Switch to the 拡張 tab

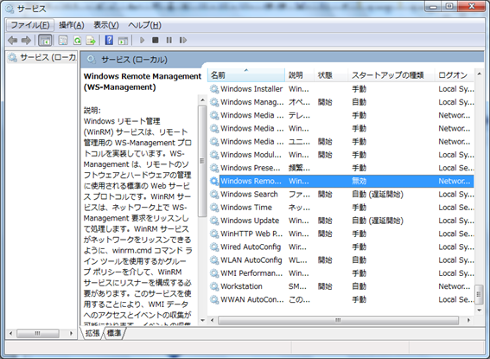pos(92,333)
